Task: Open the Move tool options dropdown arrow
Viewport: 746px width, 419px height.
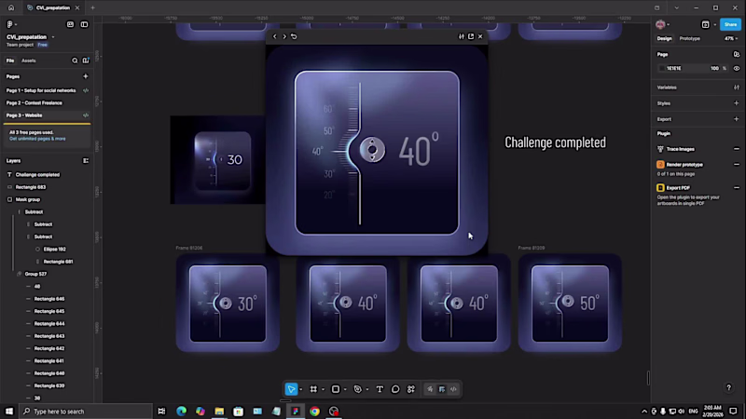Action: [x=300, y=390]
